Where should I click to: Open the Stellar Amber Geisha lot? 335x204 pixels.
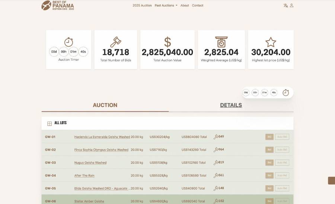tap(89, 201)
